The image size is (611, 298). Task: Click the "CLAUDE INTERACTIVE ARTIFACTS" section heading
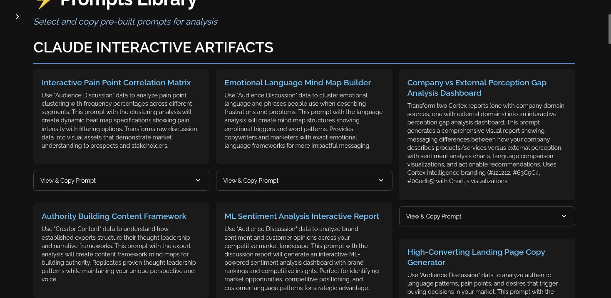click(153, 47)
